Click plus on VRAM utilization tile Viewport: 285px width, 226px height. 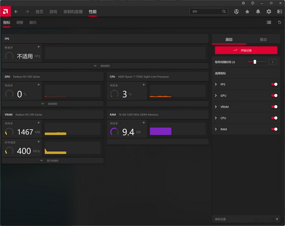tap(38, 123)
